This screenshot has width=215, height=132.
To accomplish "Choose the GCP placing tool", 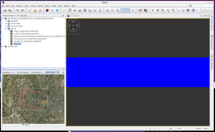I will [173, 10].
